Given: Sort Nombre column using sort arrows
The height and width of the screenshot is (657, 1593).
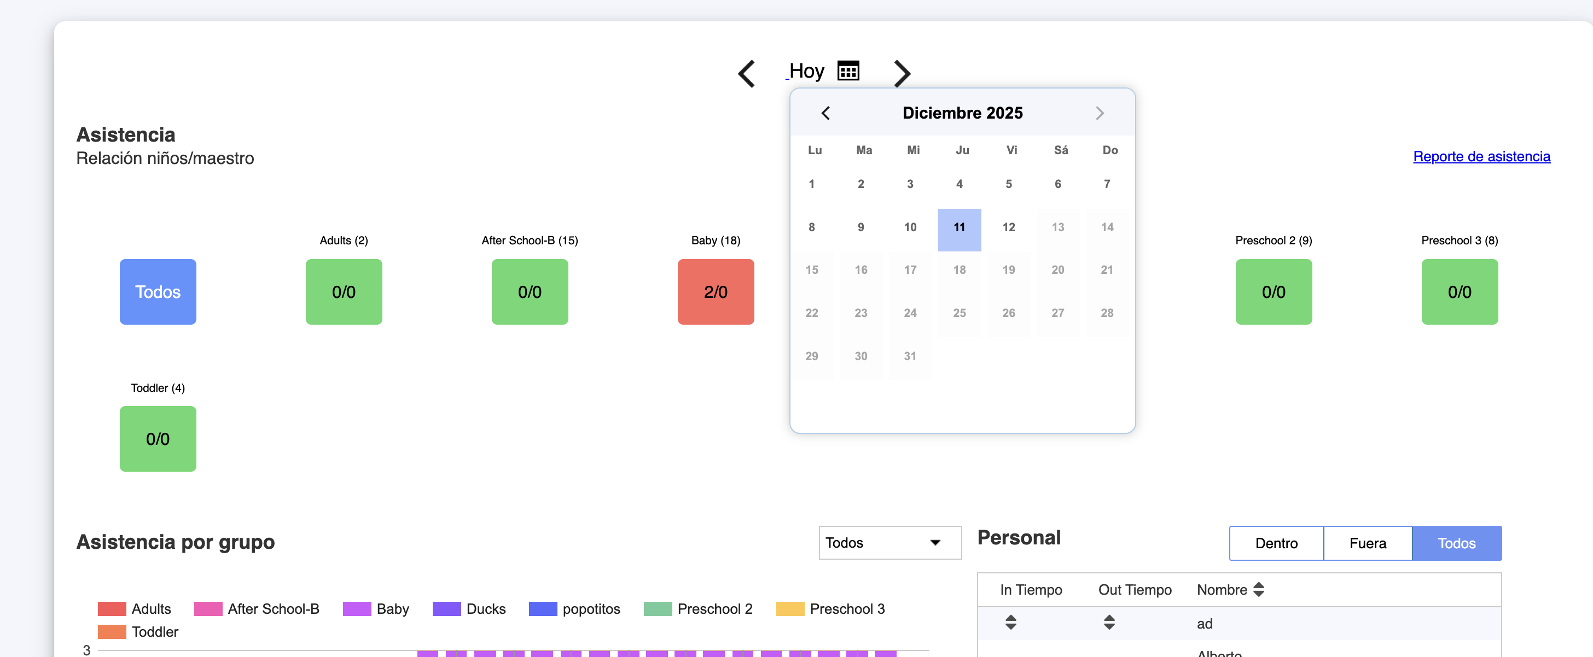Looking at the screenshot, I should point(1258,589).
